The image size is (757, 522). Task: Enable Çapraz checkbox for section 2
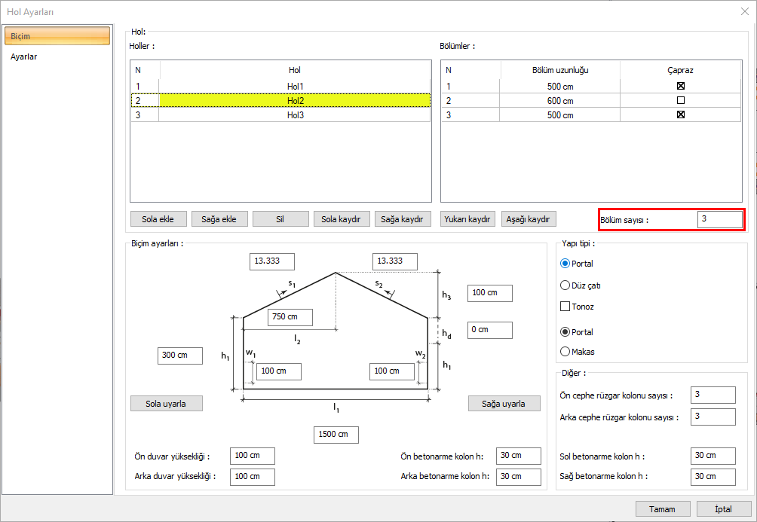[680, 100]
